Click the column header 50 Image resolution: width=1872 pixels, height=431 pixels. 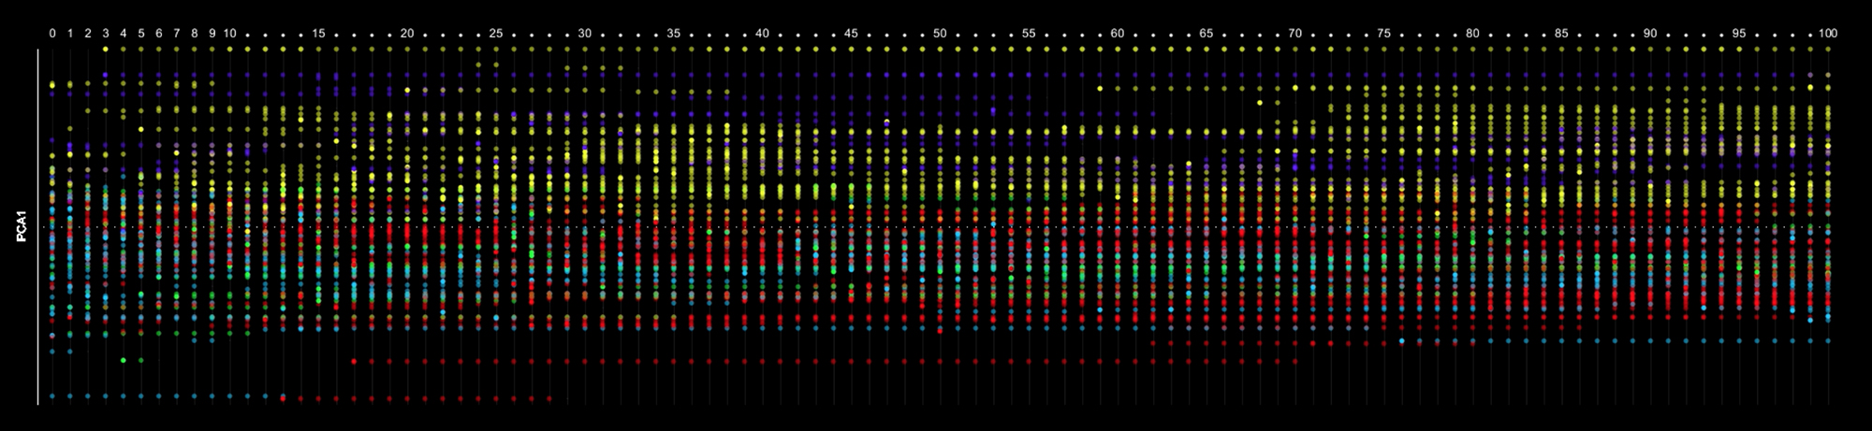(x=940, y=34)
